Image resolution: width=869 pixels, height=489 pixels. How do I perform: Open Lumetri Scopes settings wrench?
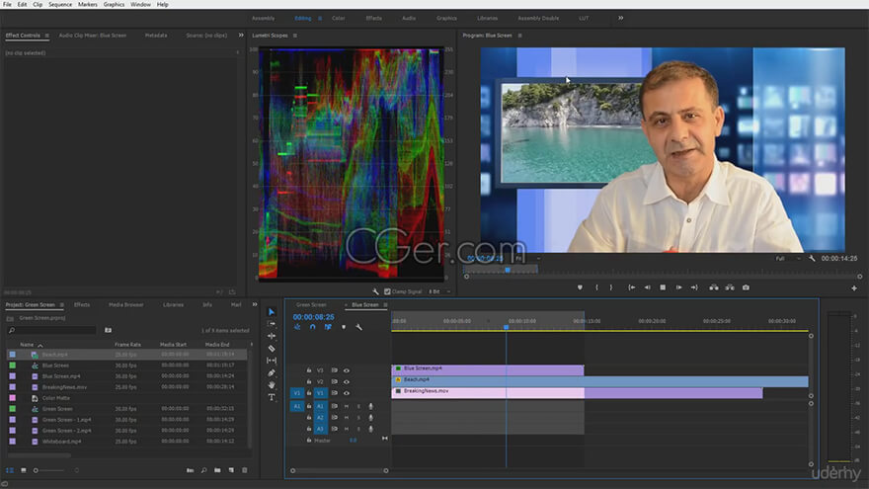[376, 291]
